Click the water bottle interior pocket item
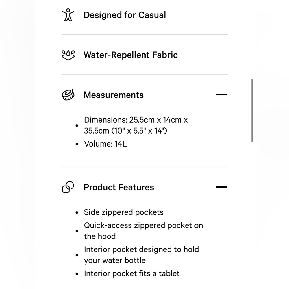Image resolution: width=289 pixels, height=289 pixels. pos(141,255)
